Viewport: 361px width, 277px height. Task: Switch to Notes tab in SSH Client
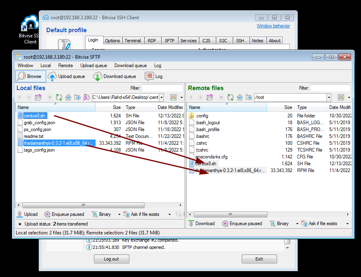coord(257,41)
